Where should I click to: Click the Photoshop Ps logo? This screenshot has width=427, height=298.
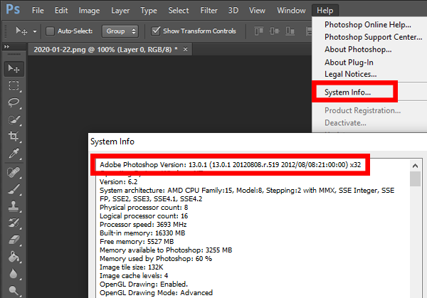pyautogui.click(x=13, y=9)
